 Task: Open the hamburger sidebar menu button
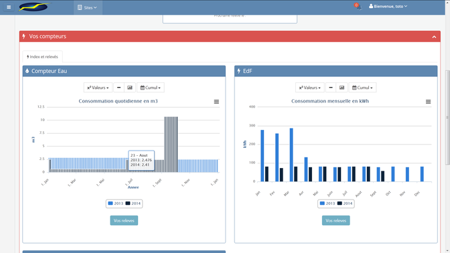tap(9, 7)
